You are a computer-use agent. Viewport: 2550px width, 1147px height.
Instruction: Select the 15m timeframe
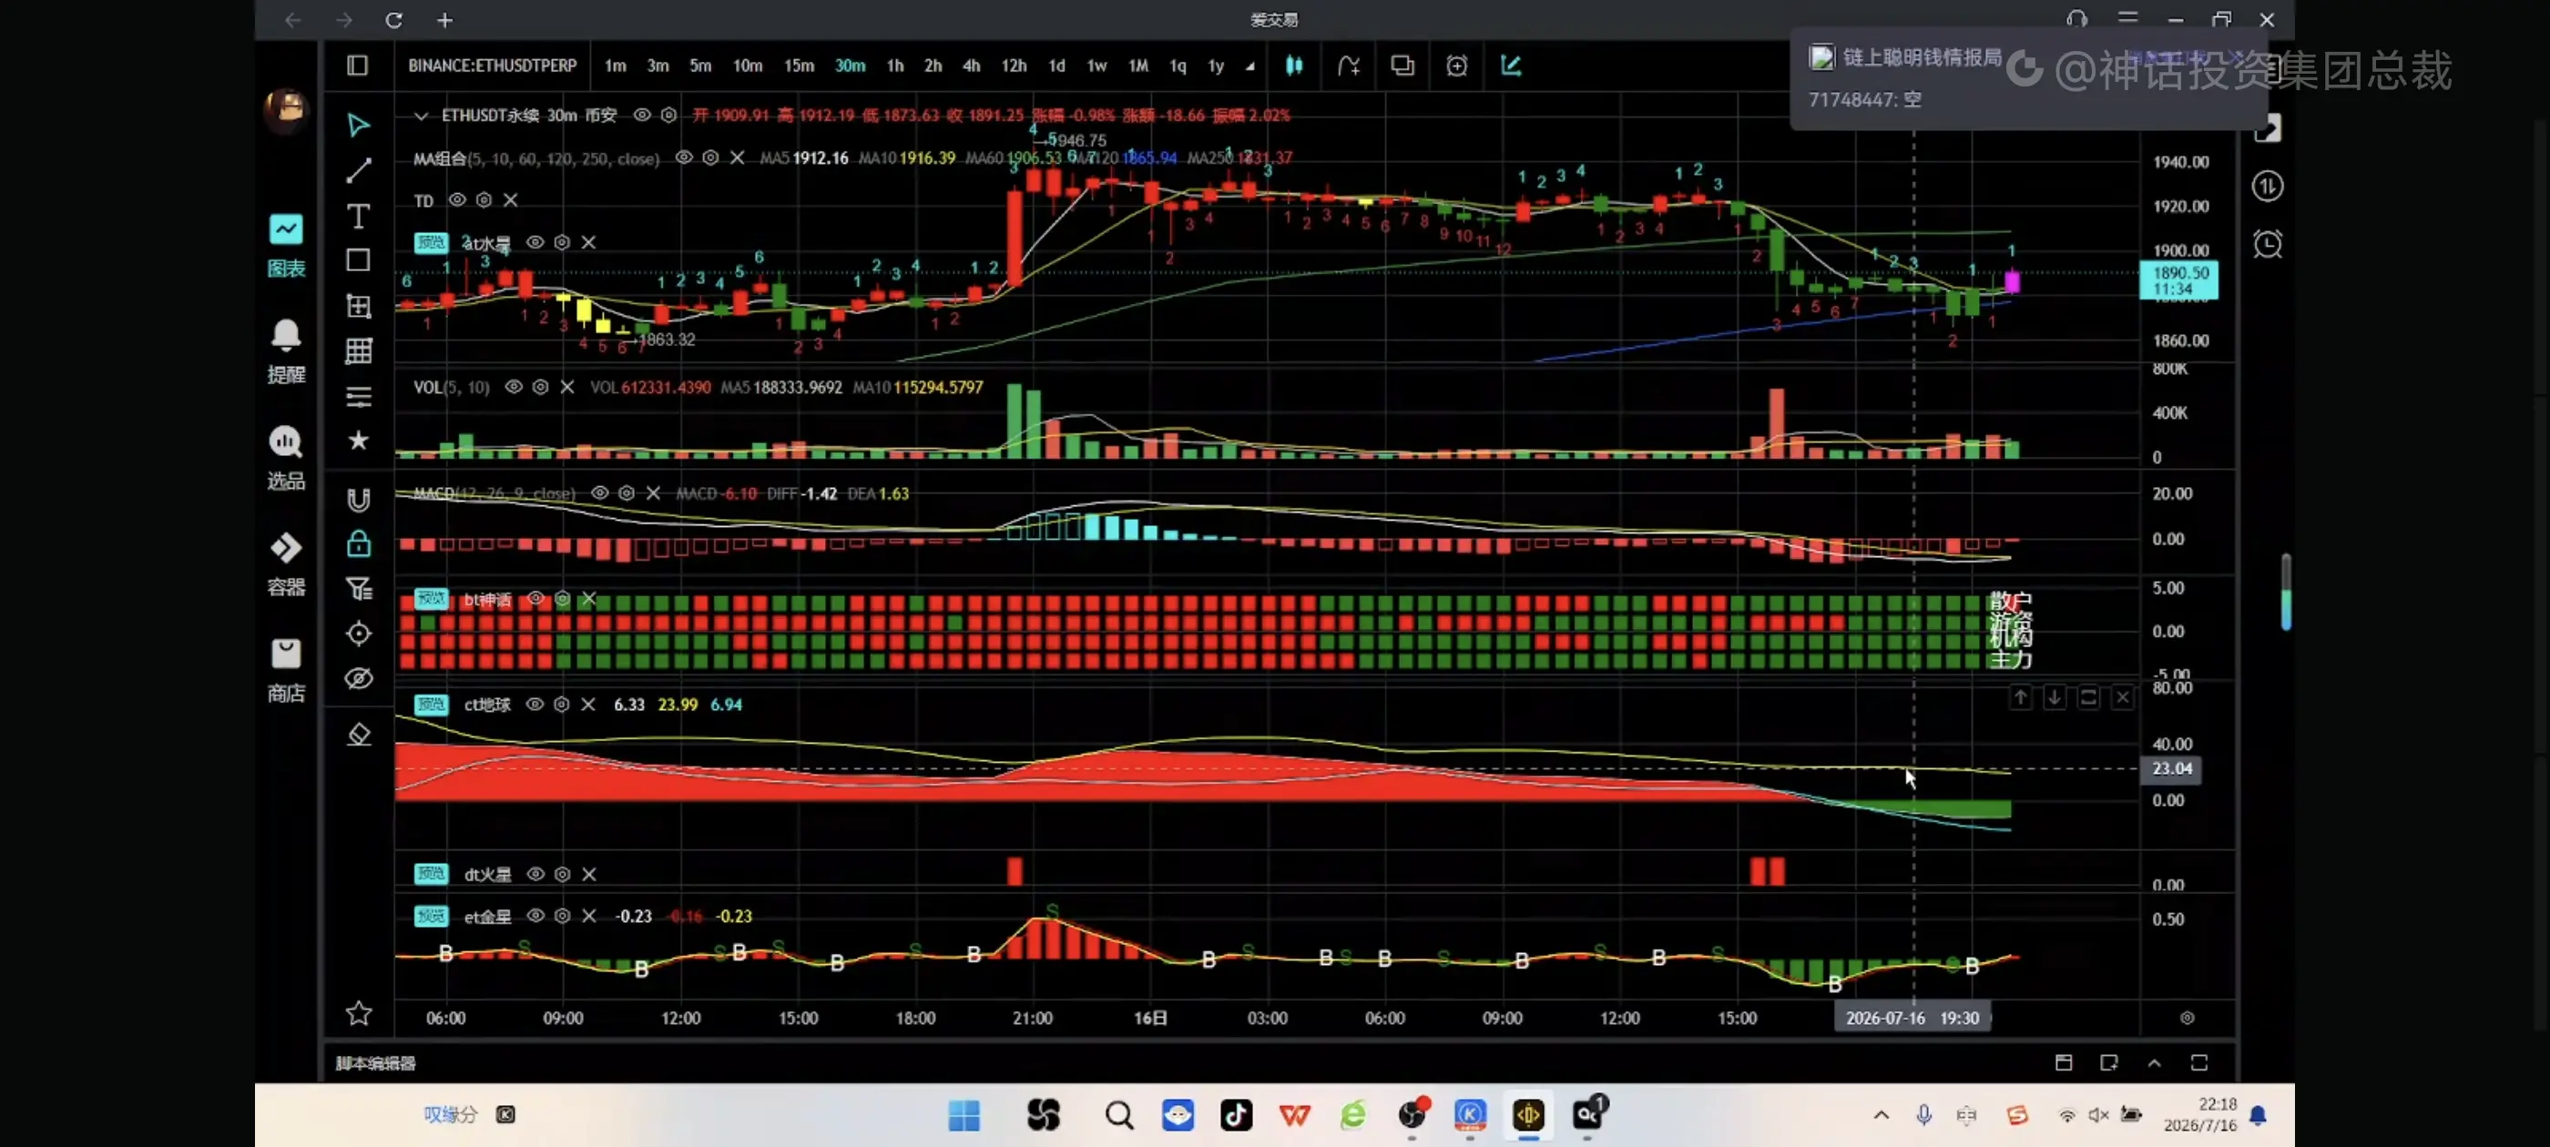[x=799, y=66]
